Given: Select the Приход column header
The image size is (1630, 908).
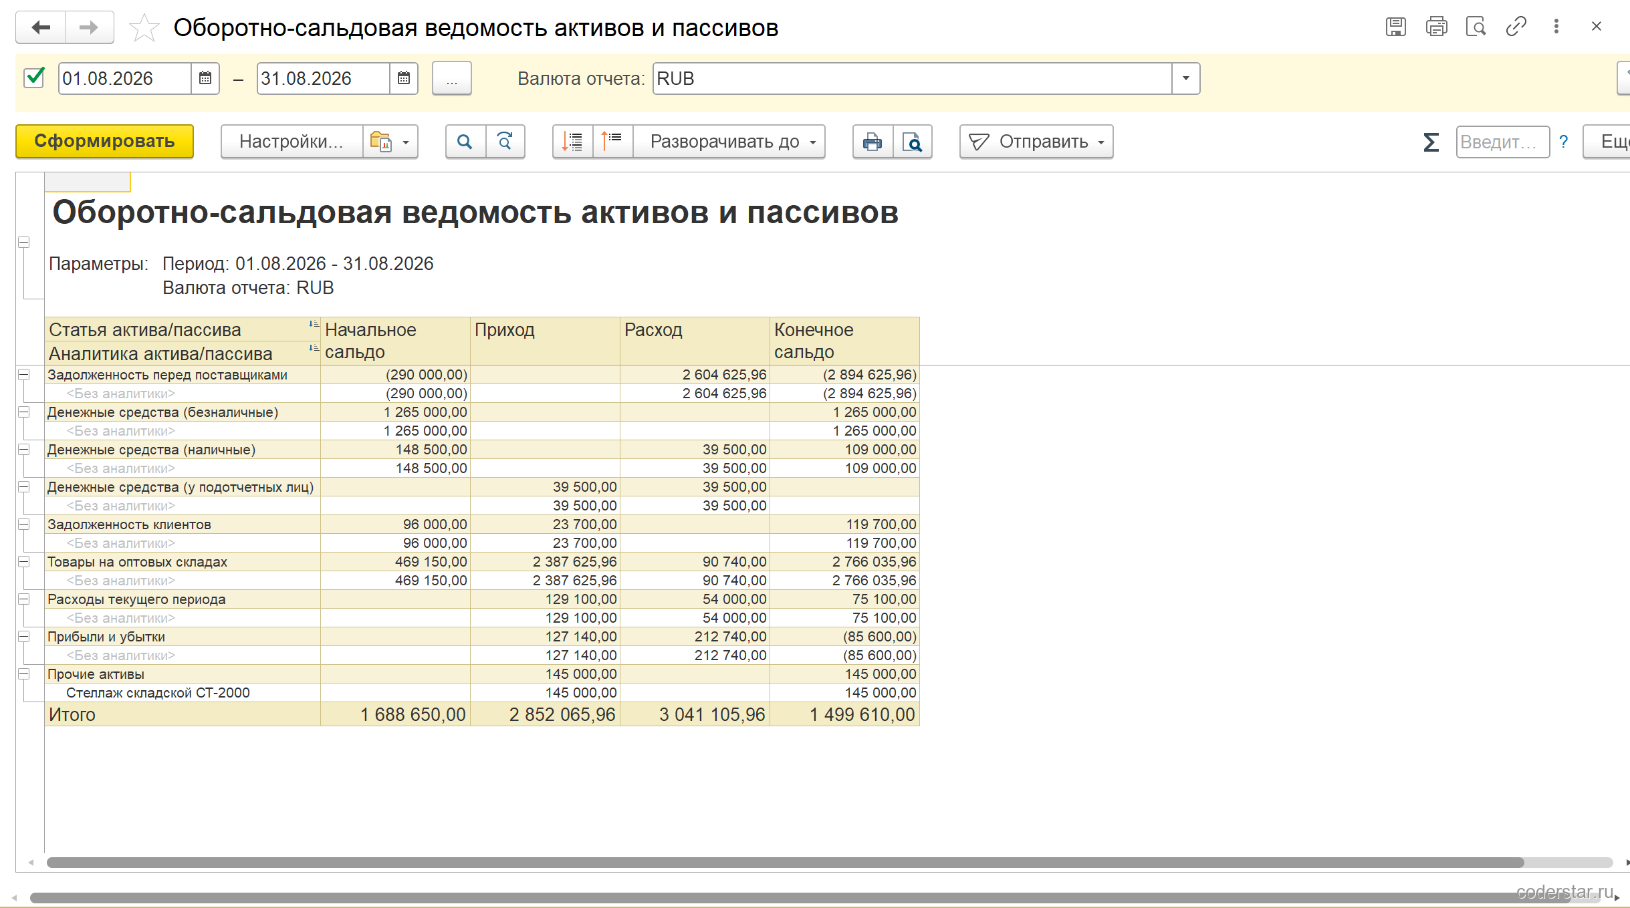Looking at the screenshot, I should point(545,341).
